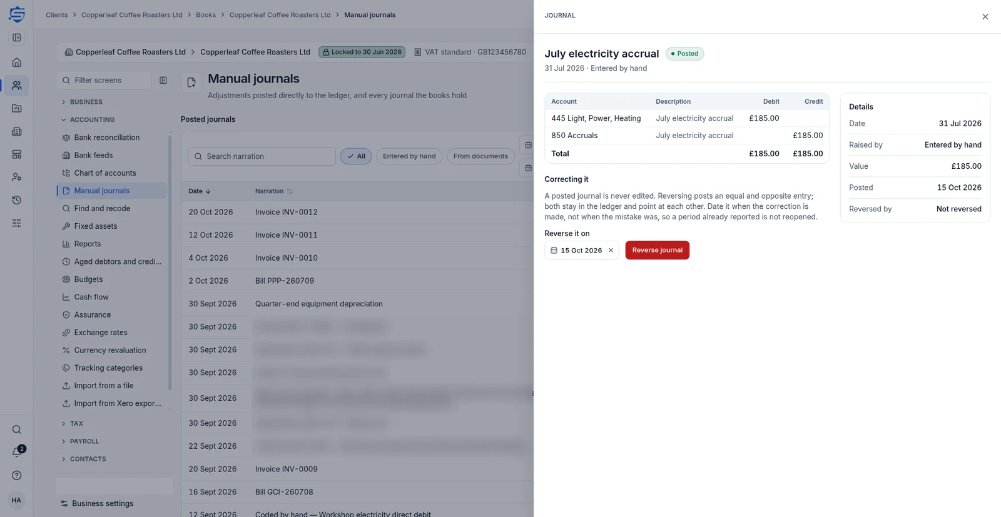The height and width of the screenshot is (517, 1001).
Task: Open the search icon in left rail
Action: [17, 429]
